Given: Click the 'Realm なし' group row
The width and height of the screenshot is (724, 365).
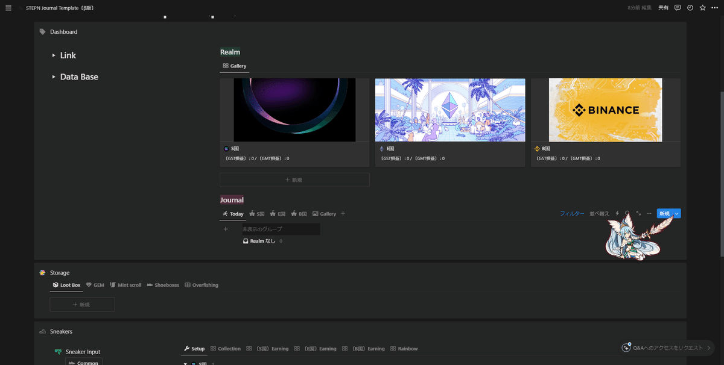Looking at the screenshot, I should pyautogui.click(x=262, y=241).
